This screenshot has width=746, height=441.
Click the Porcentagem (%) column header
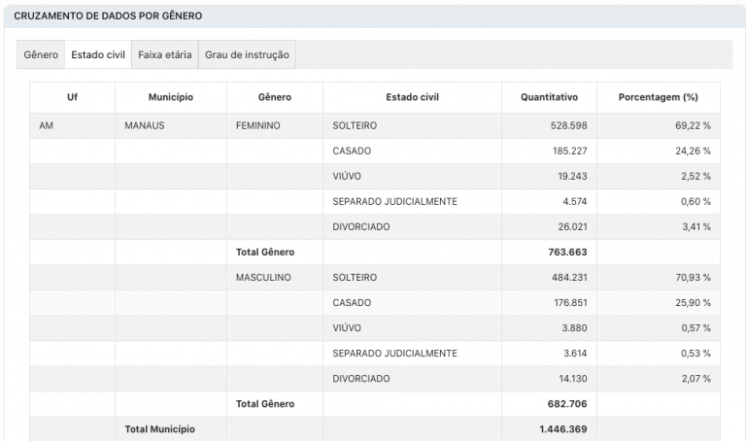click(x=658, y=97)
